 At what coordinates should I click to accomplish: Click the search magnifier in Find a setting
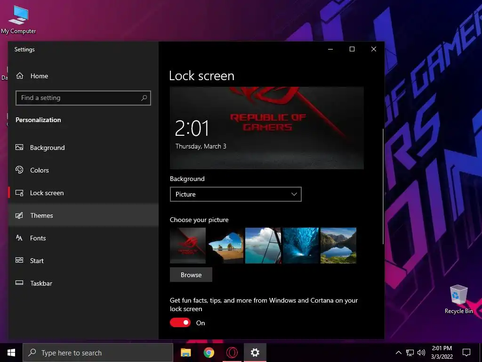(x=144, y=98)
